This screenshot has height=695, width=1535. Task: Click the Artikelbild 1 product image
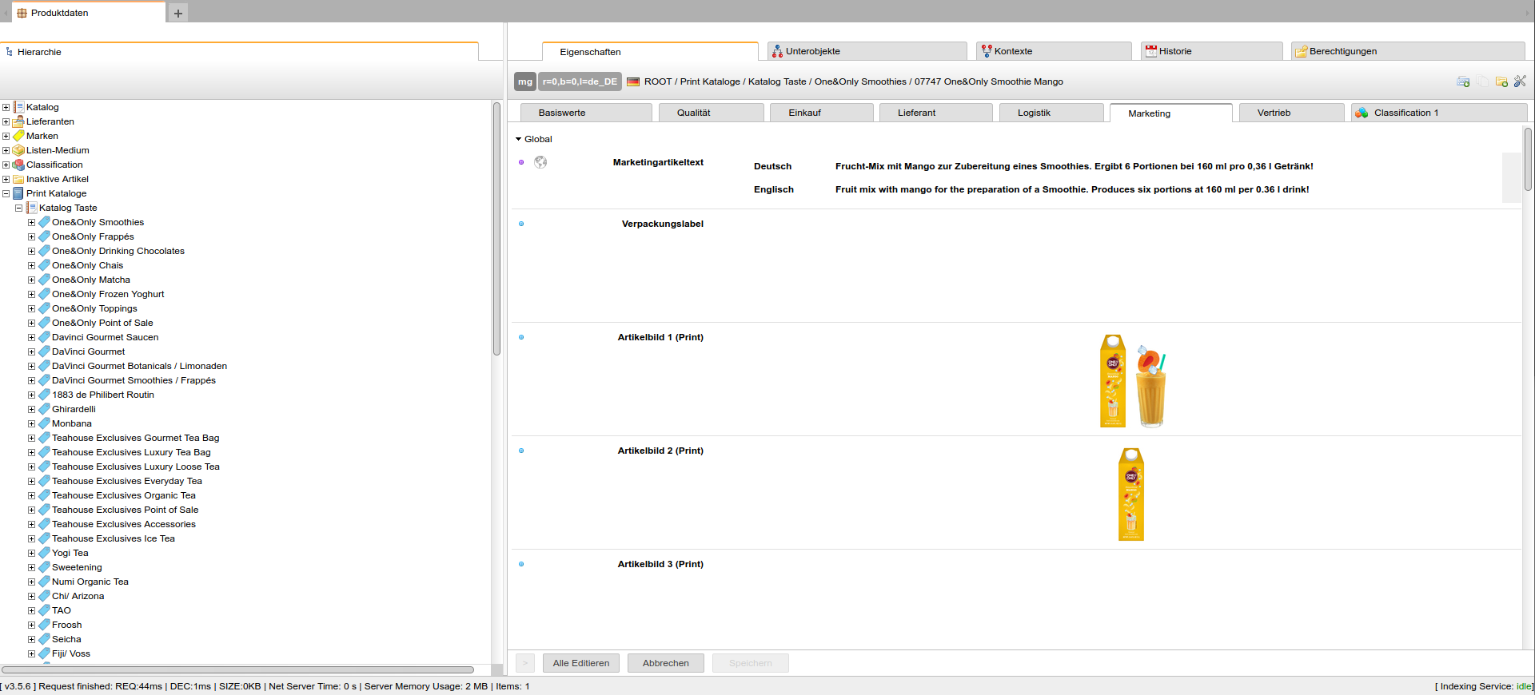[1133, 381]
